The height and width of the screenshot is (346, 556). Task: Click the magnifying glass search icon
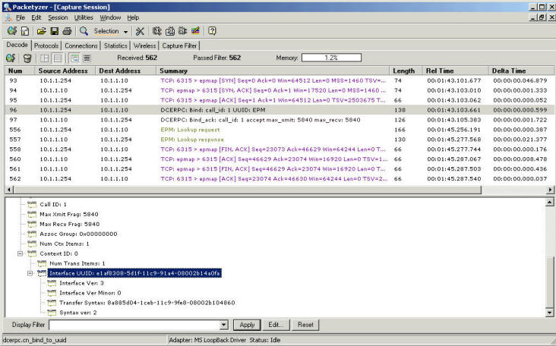click(84, 31)
